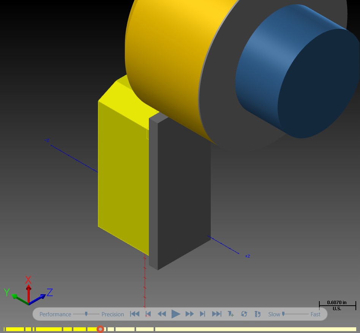This screenshot has height=333, width=360.
Task: Rewind the simulation
Action: point(162,314)
